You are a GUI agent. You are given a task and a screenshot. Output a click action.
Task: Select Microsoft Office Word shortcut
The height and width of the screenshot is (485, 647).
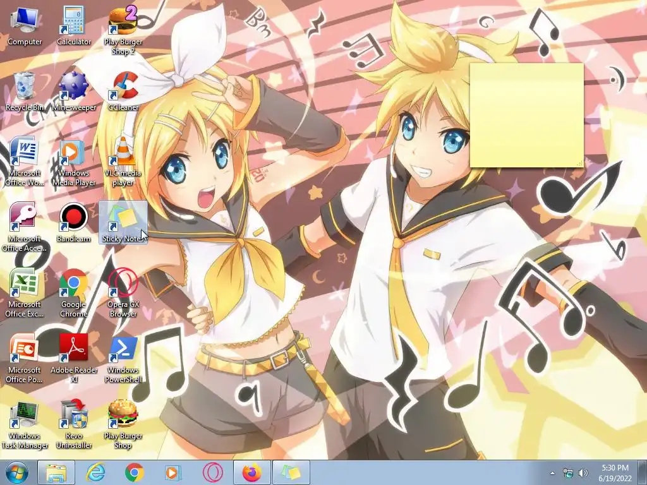point(25,162)
